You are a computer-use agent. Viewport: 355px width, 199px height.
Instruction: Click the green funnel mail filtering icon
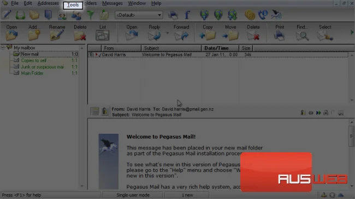pyautogui.click(x=90, y=15)
